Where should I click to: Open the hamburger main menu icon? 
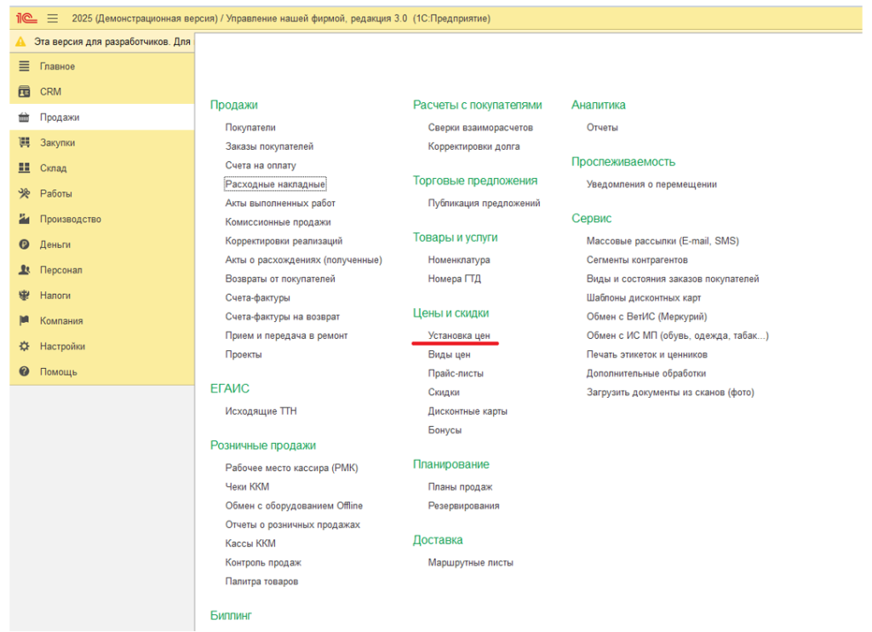coord(52,19)
